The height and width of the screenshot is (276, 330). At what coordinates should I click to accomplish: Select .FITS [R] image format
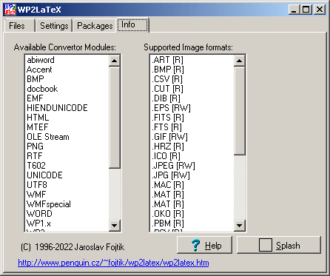click(192, 118)
